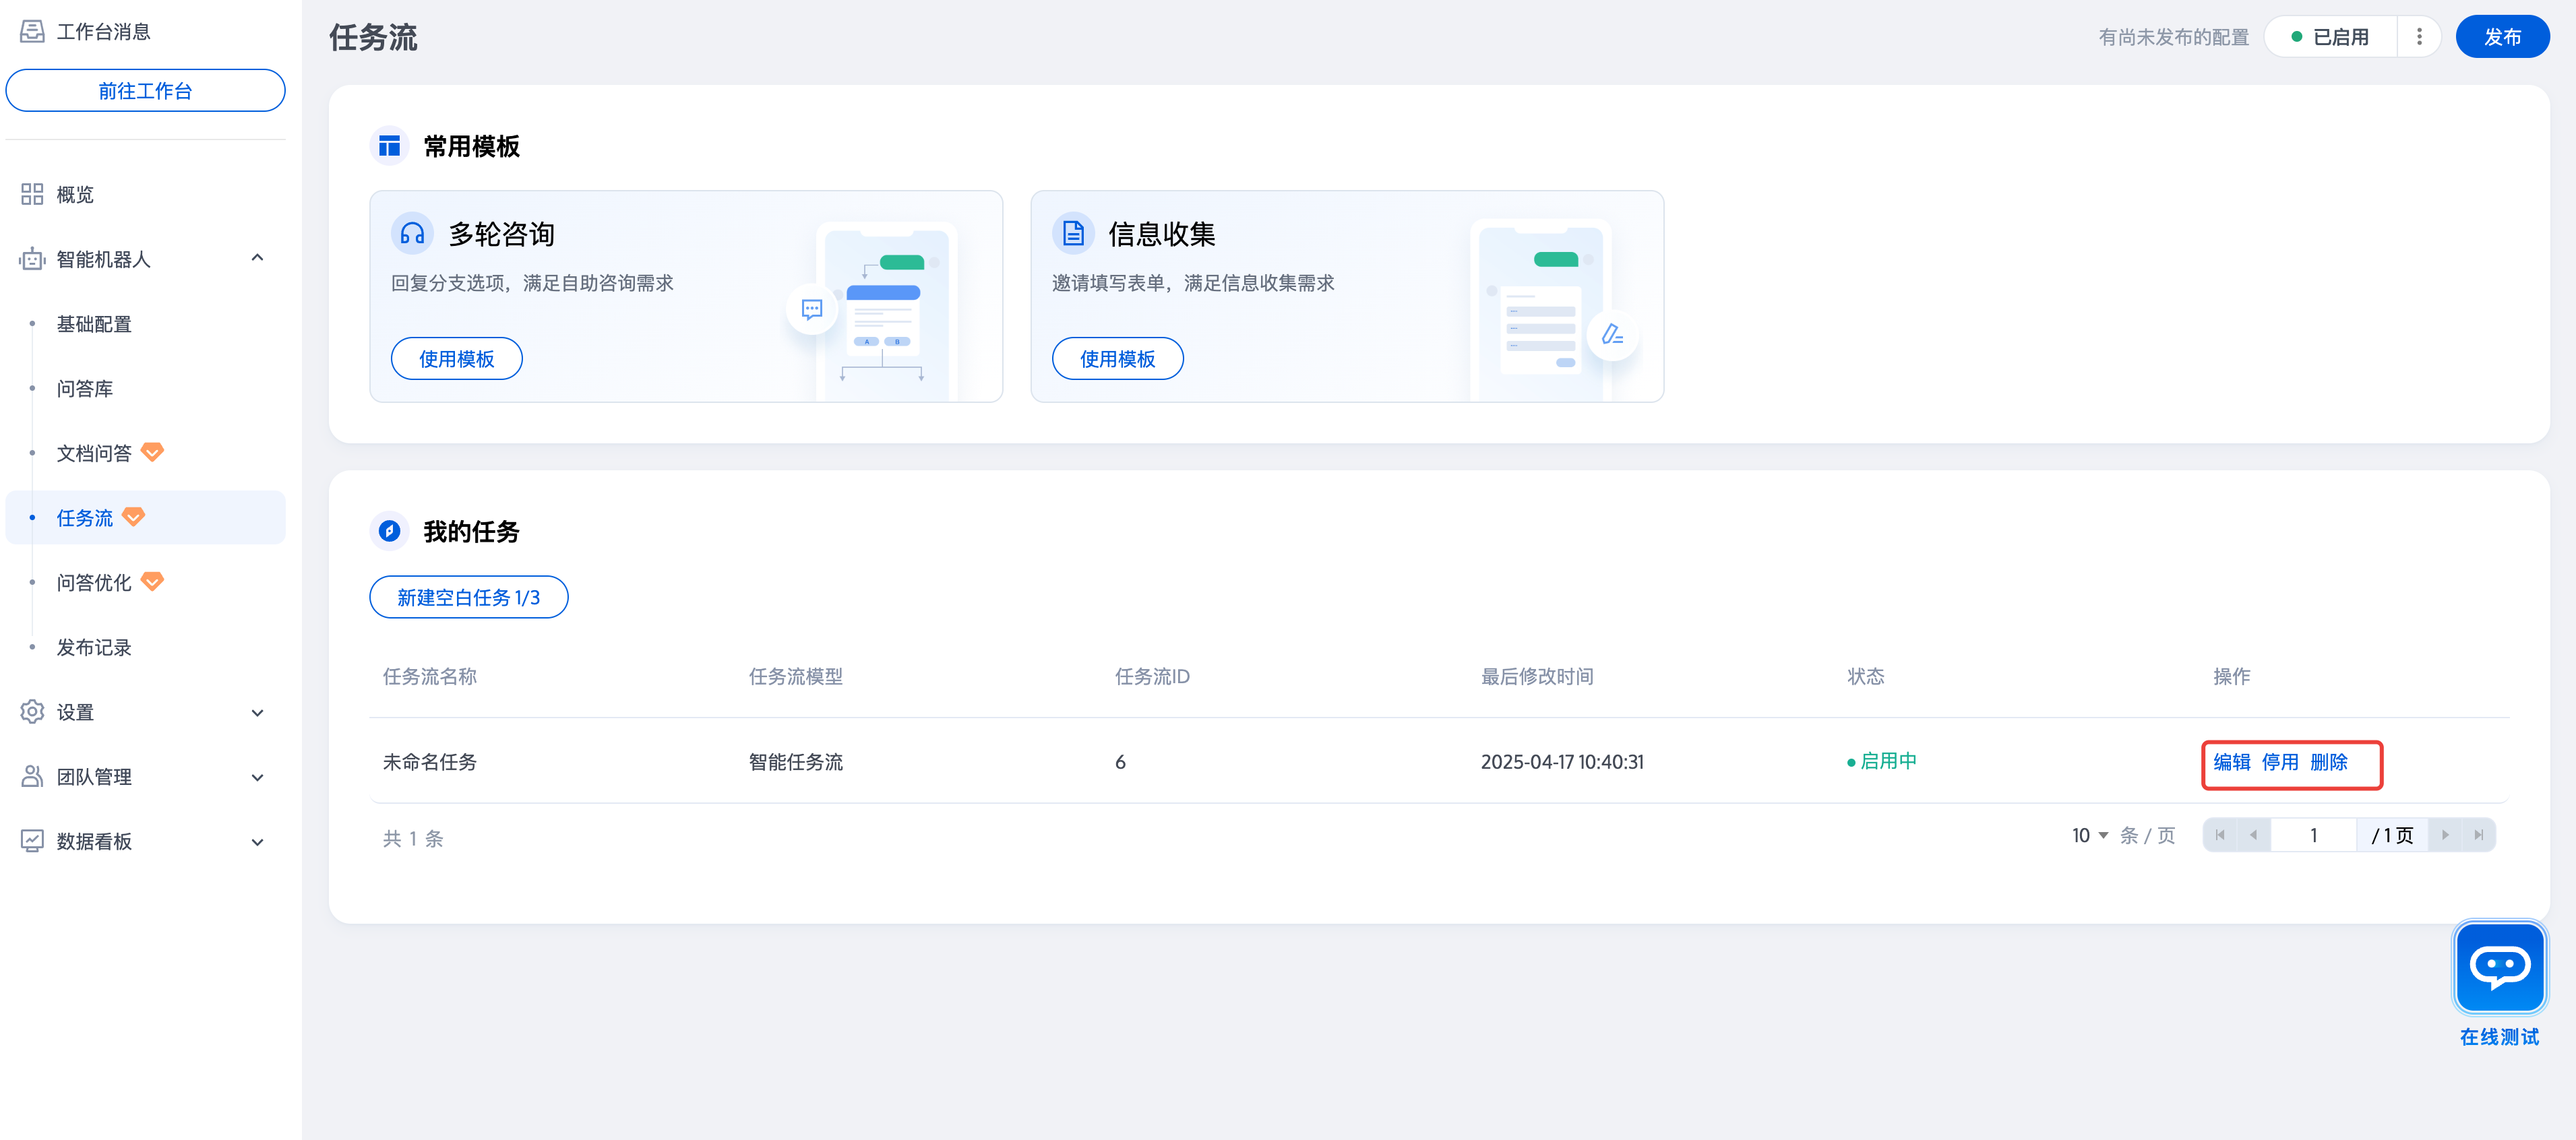Click the three-dot more options icon
Screen dimensions: 2576x1140
point(2419,37)
